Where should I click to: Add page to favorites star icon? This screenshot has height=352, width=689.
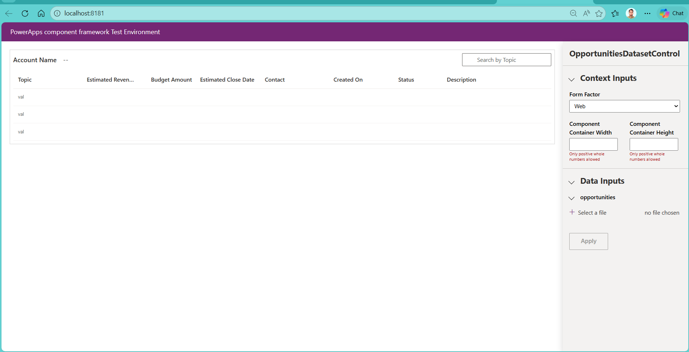[x=599, y=13]
